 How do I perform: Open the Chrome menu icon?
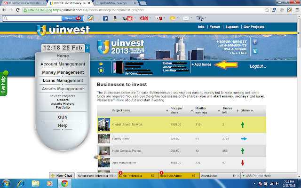(x=297, y=10)
